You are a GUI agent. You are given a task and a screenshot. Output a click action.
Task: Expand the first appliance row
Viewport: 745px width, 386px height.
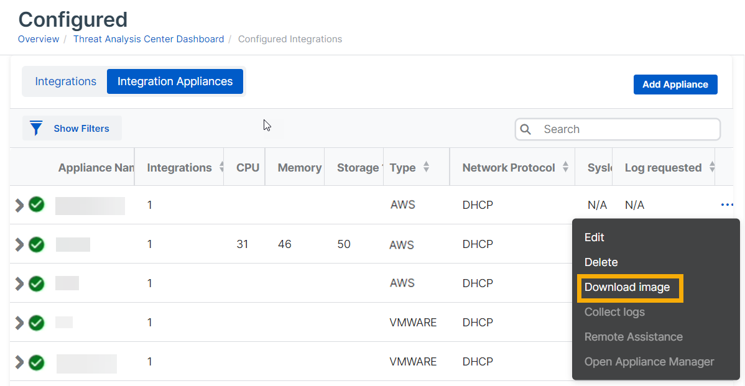click(19, 205)
